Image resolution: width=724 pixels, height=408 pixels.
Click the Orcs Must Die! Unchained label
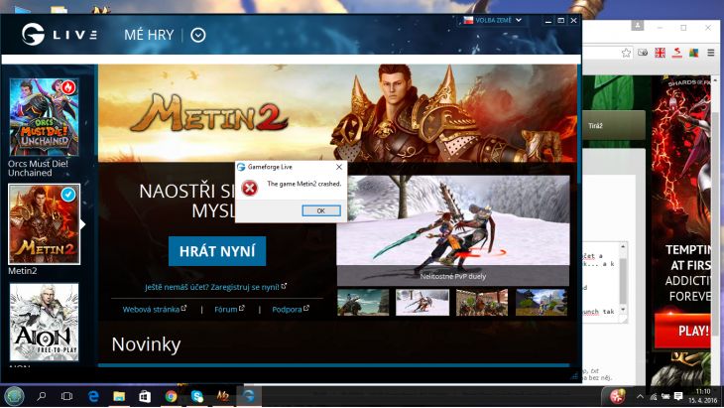[38, 168]
